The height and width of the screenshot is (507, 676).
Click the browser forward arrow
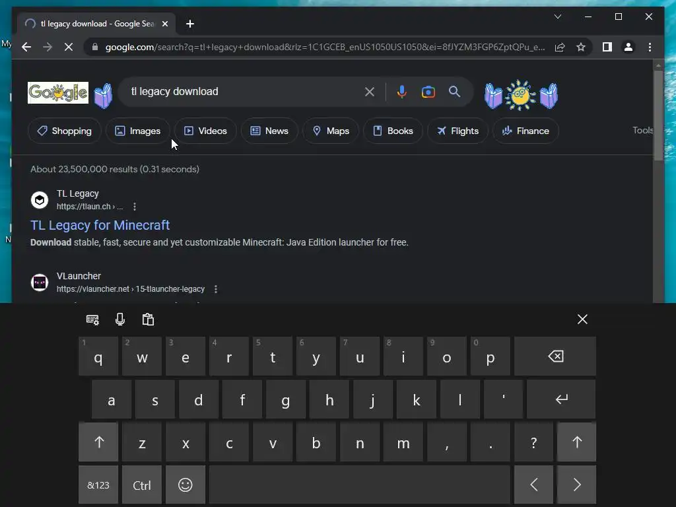[x=48, y=47]
